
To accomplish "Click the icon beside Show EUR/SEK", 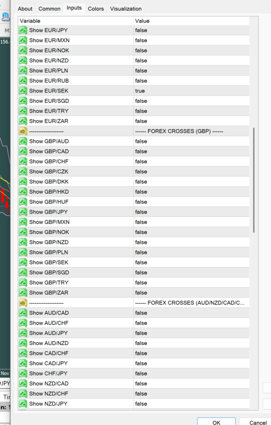I will pyautogui.click(x=23, y=91).
